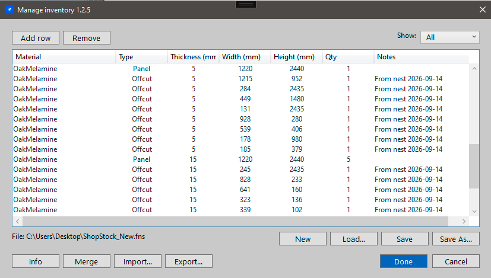This screenshot has height=278, width=491.
Task: Click width value 131
Action: [x=245, y=109]
